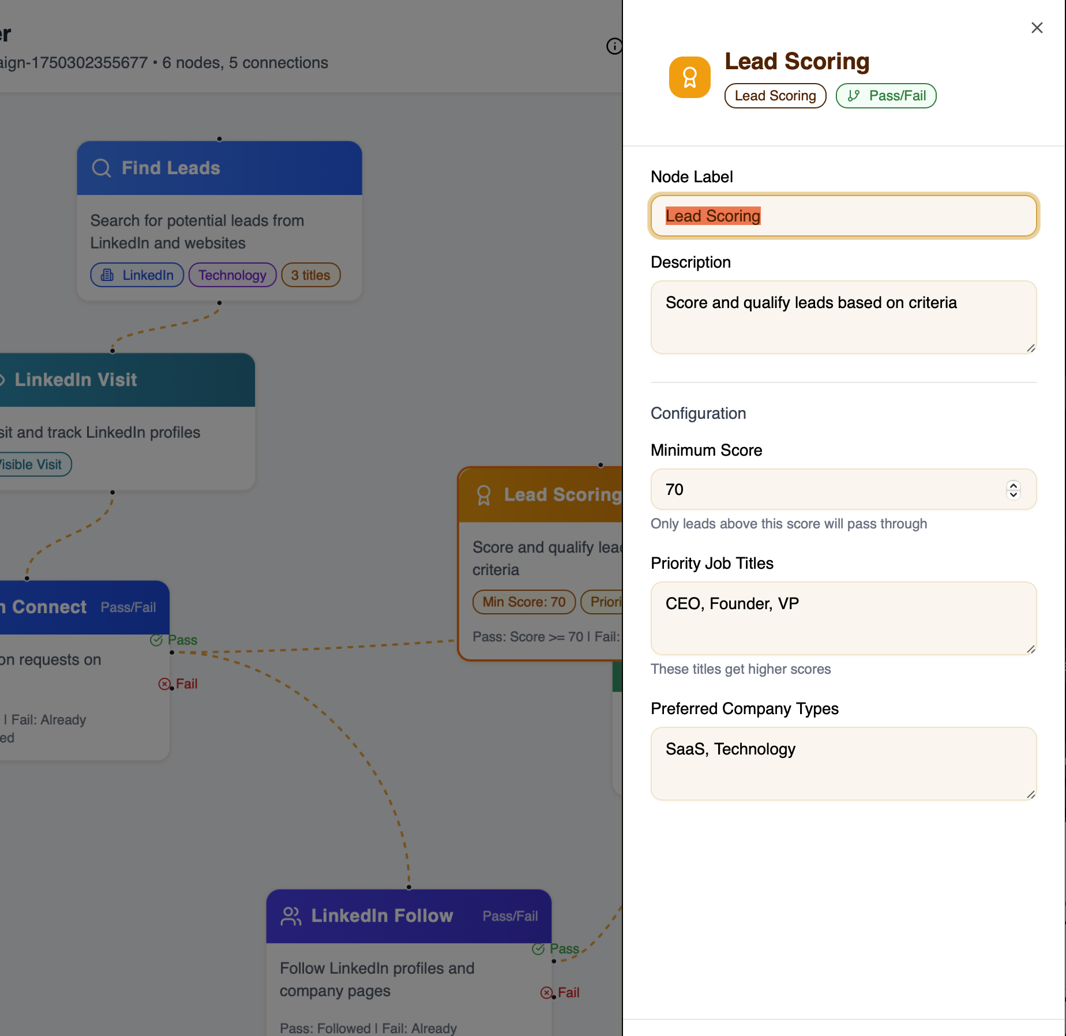Edit the Node Label input field
This screenshot has width=1066, height=1036.
843,216
